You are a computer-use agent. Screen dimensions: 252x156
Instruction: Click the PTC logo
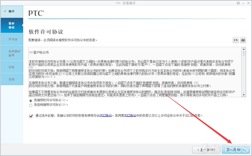click(x=36, y=13)
